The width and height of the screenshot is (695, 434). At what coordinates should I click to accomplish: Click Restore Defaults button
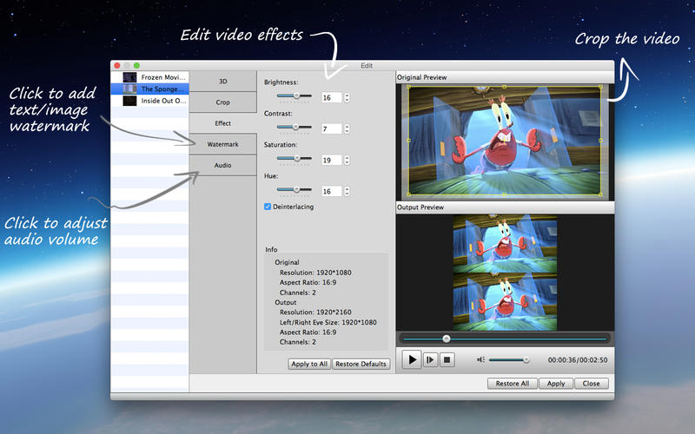point(361,364)
